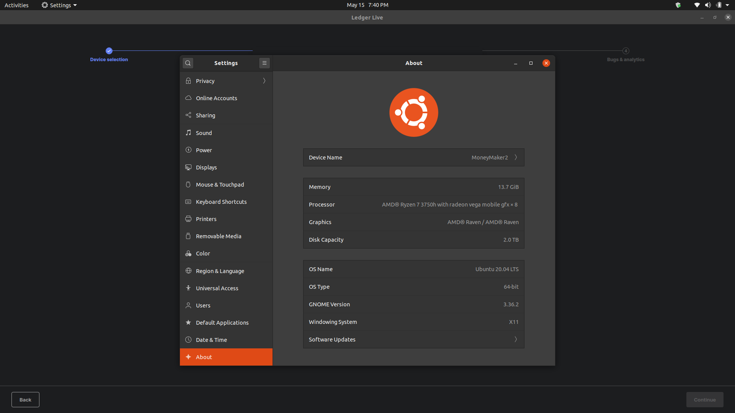This screenshot has height=413, width=735.
Task: Click the battery status icon in taskbar
Action: point(718,5)
